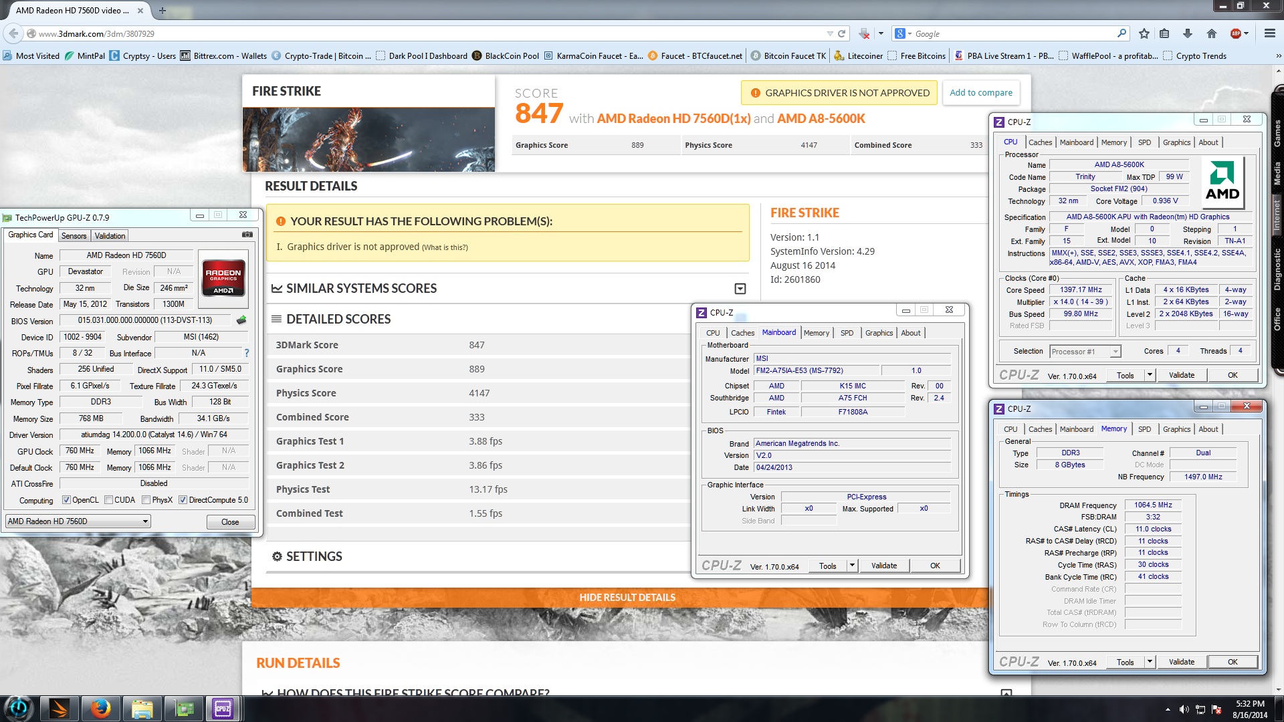1284x722 pixels.
Task: Switch to Sensors tab in GPU-Z
Action: (x=74, y=236)
